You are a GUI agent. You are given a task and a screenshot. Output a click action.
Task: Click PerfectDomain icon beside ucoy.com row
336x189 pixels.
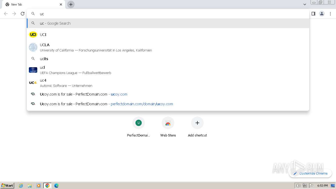tap(33, 94)
